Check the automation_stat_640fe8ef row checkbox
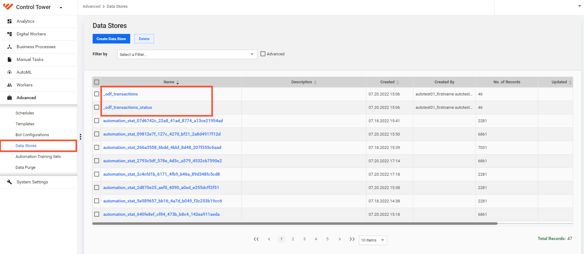584x254 pixels. [x=97, y=214]
